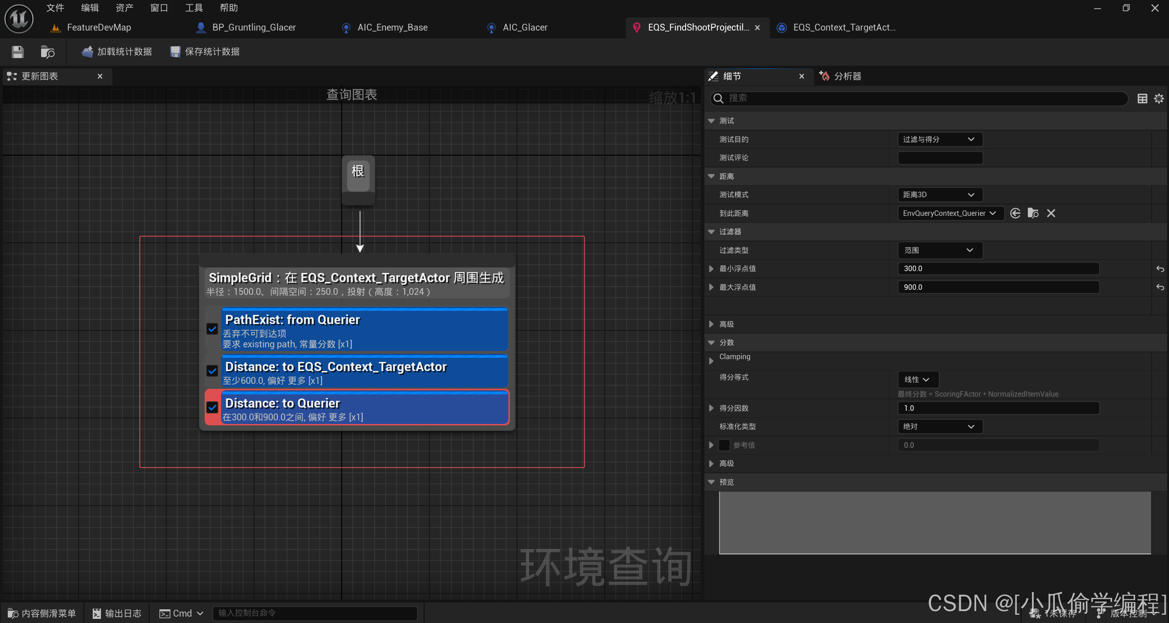This screenshot has width=1169, height=623.
Task: Expand the Clamping section
Action: coord(711,361)
